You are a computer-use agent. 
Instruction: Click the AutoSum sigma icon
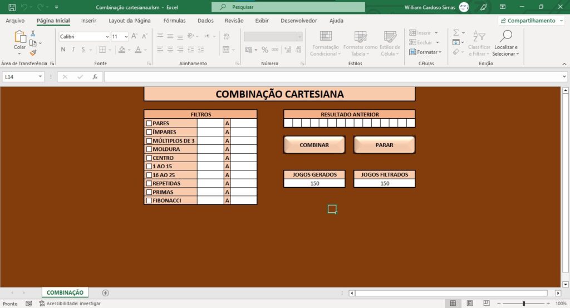pos(456,33)
